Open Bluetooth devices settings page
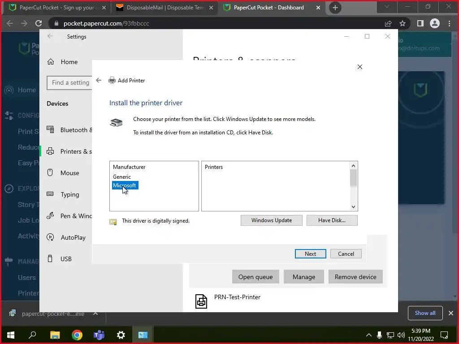The width and height of the screenshot is (459, 344). (69, 130)
